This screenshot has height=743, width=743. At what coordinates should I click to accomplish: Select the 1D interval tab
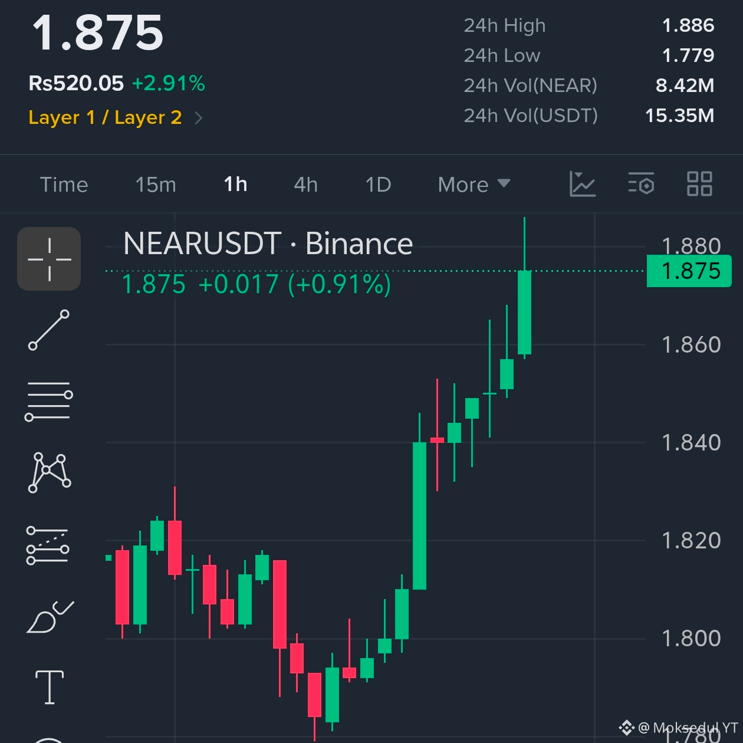(378, 185)
